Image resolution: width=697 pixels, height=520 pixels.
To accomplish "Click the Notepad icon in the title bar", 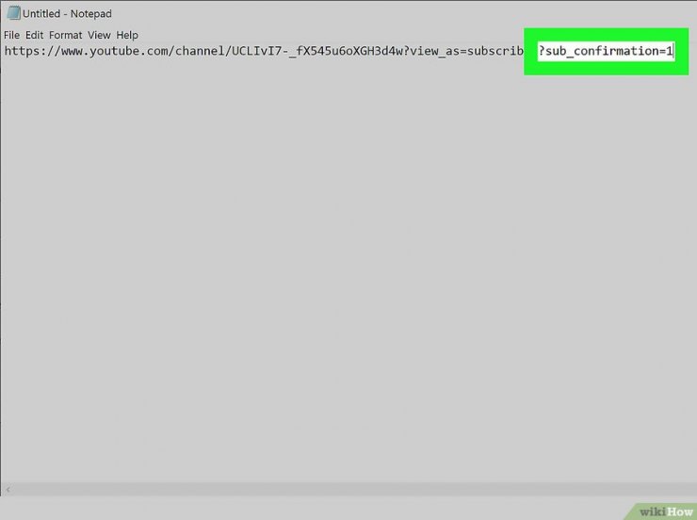I will point(13,13).
